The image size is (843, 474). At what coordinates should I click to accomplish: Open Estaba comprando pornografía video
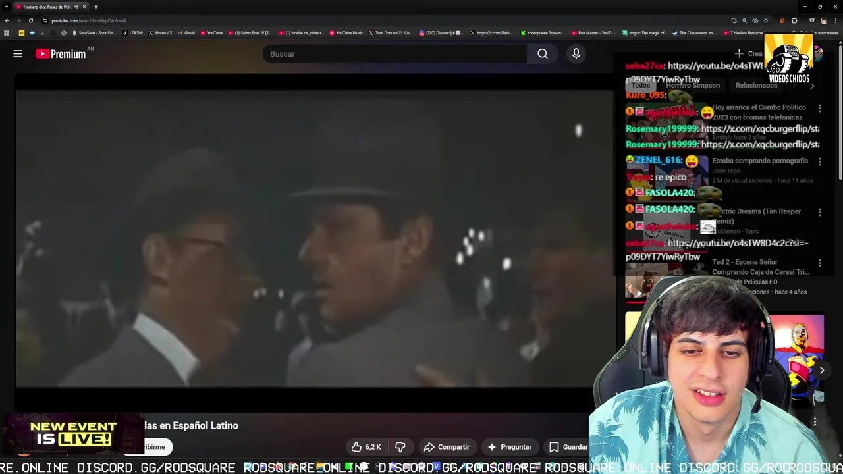pos(760,161)
